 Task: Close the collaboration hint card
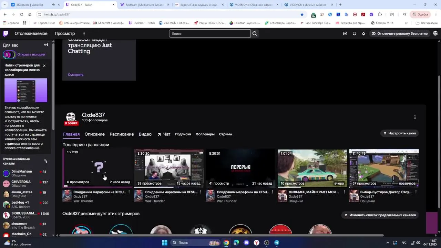pyautogui.click(x=44, y=65)
